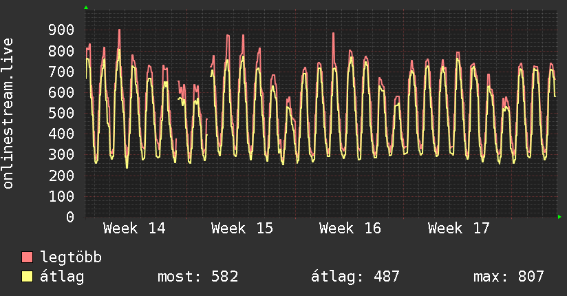This screenshot has width=567, height=296.
Task: Click the 200 y-axis label
Action: 61,176
